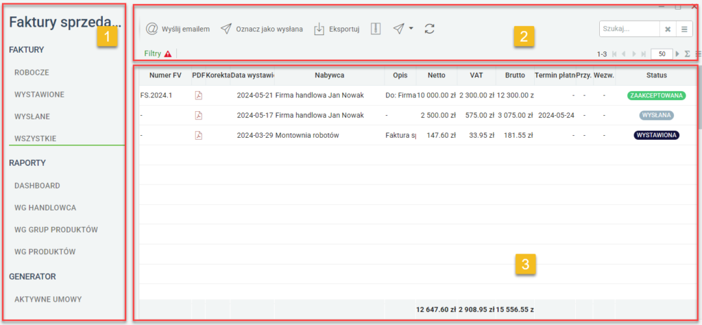Open PDF of Montownia robotów invoice
Viewport: 702px width, 325px height.
(198, 135)
